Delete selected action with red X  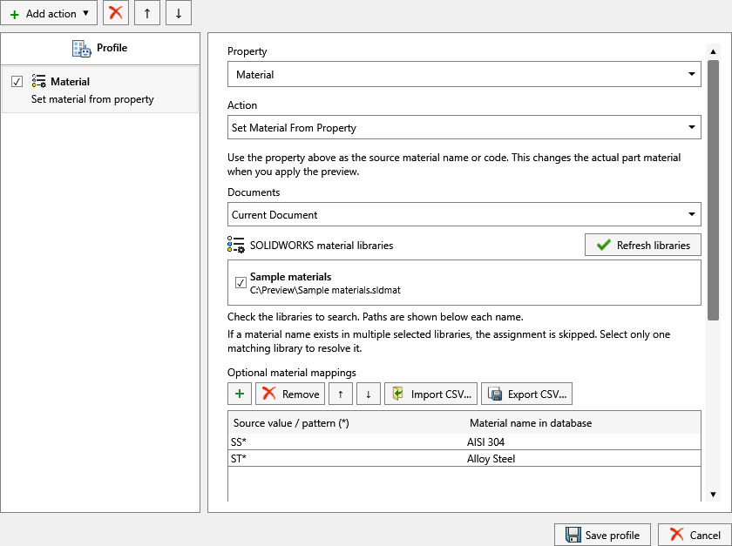[x=116, y=13]
